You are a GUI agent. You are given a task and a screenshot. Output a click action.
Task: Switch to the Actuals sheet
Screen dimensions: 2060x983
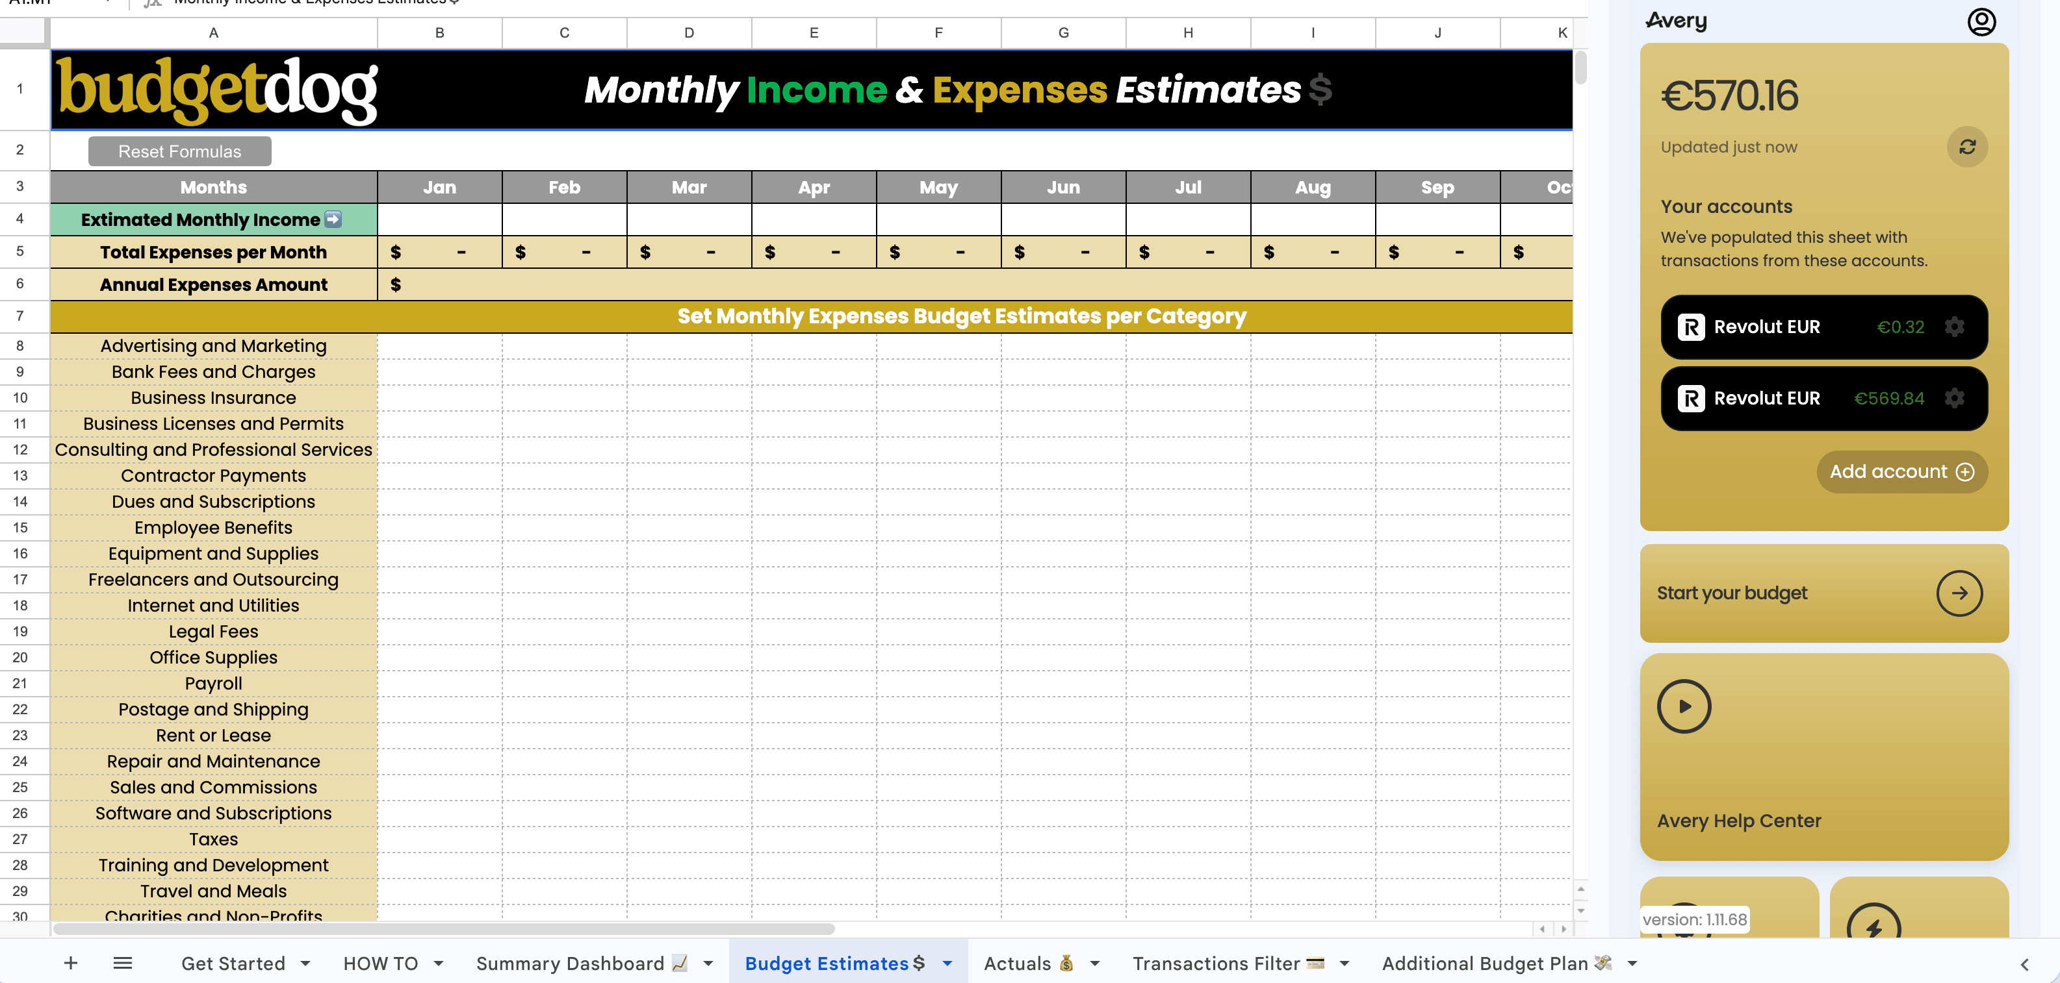click(1029, 964)
